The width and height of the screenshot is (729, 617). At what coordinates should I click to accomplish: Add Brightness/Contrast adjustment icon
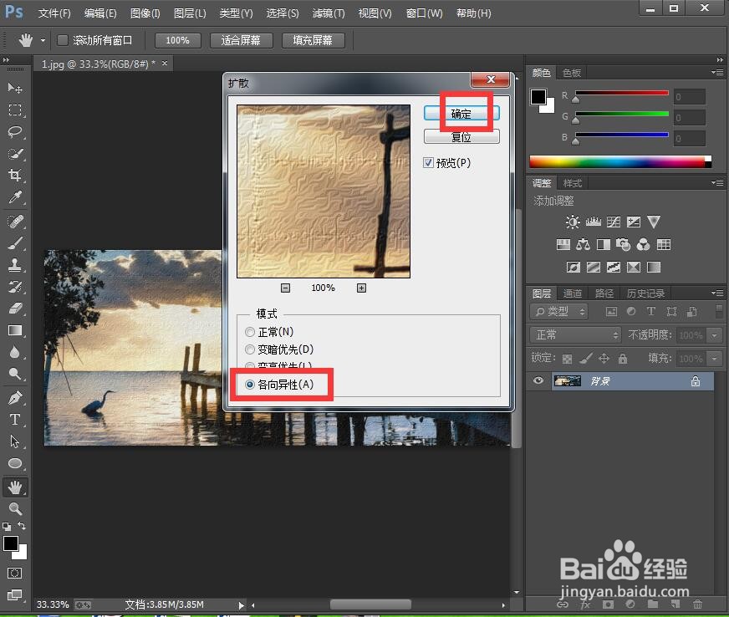point(573,222)
